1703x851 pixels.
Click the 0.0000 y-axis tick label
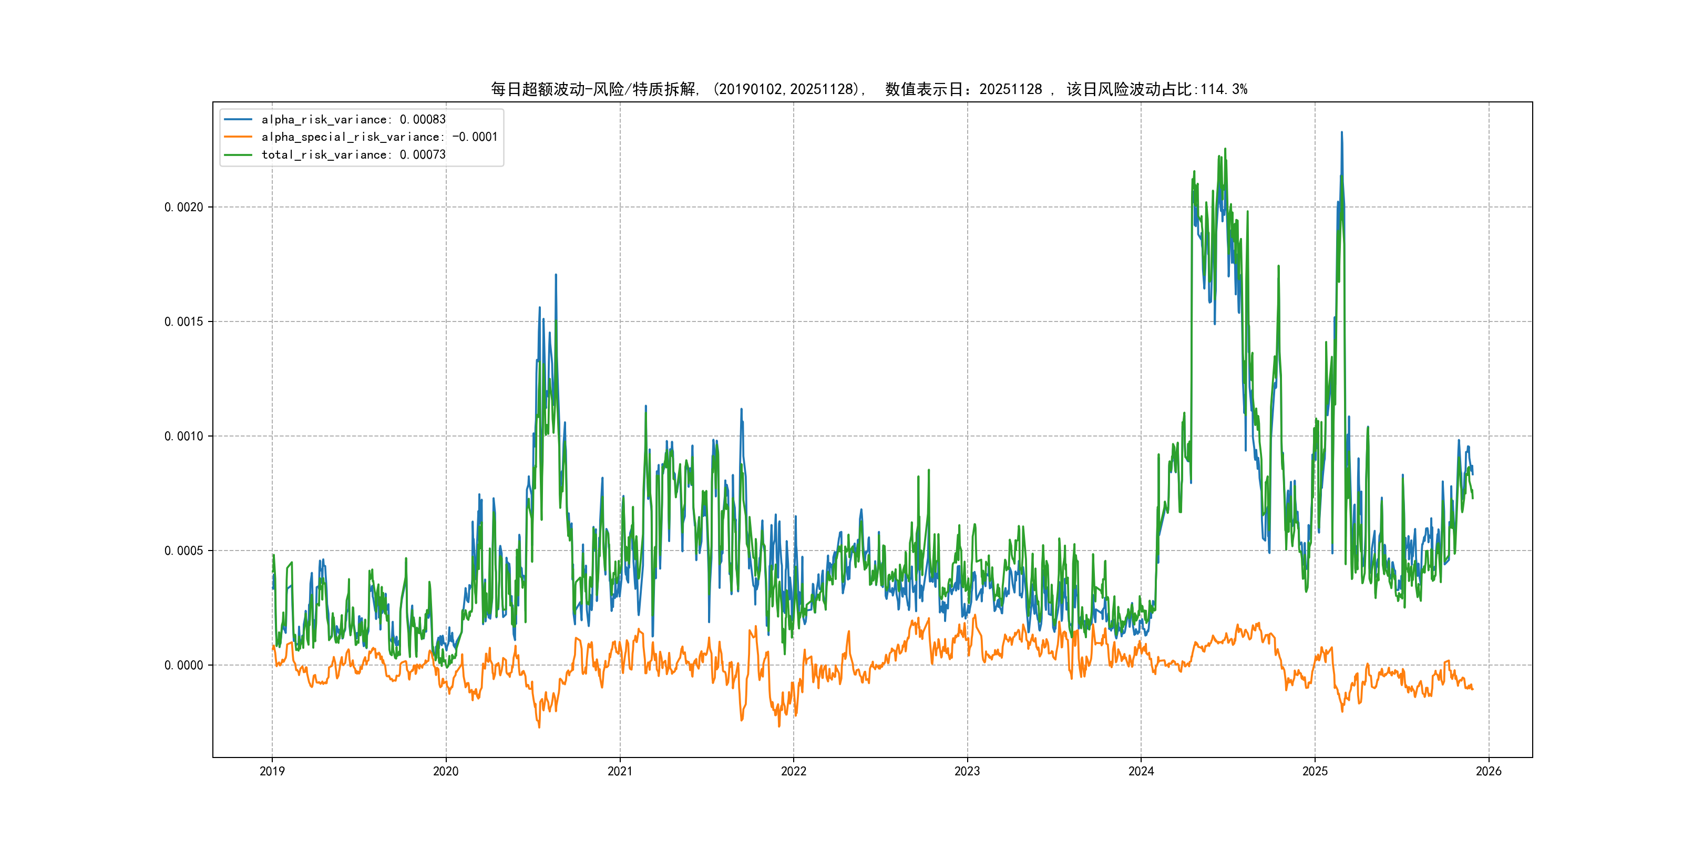click(x=184, y=666)
